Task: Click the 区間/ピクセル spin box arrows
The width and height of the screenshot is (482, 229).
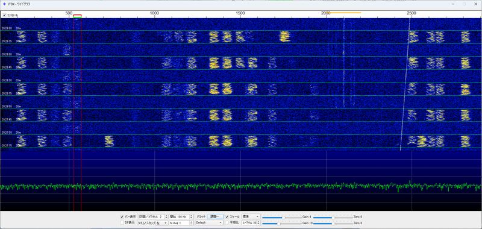Action: [x=166, y=217]
